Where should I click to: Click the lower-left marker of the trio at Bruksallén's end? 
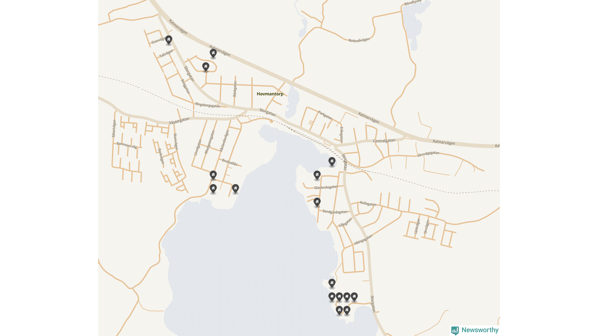point(213,189)
